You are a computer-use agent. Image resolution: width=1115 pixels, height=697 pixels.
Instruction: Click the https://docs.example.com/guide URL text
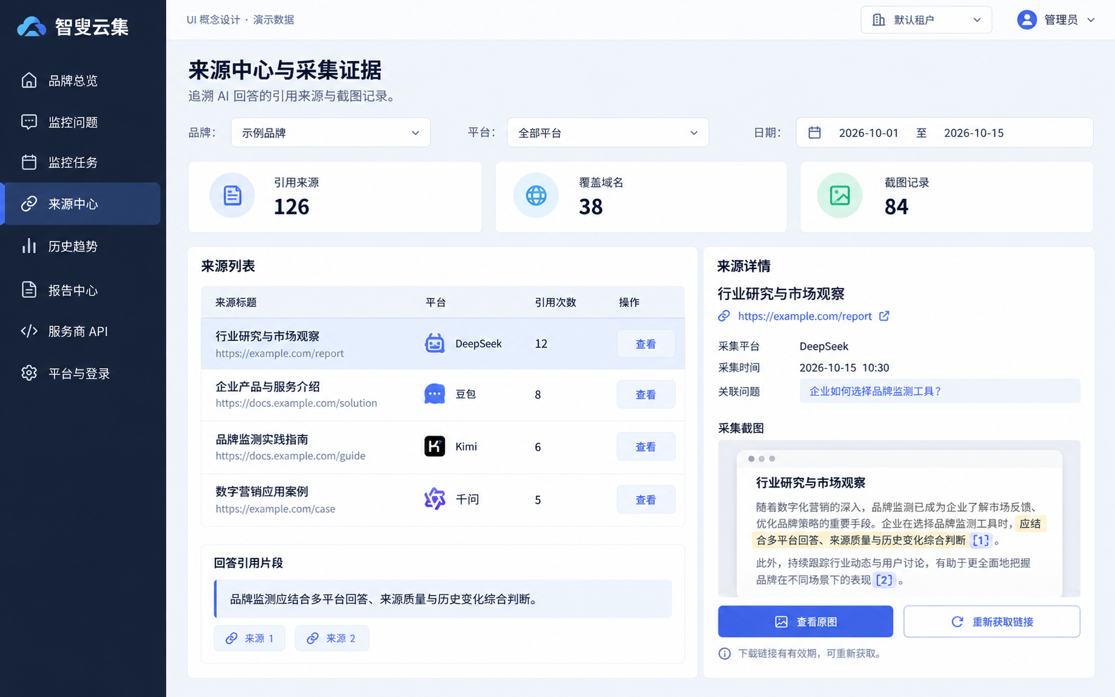coord(290,456)
